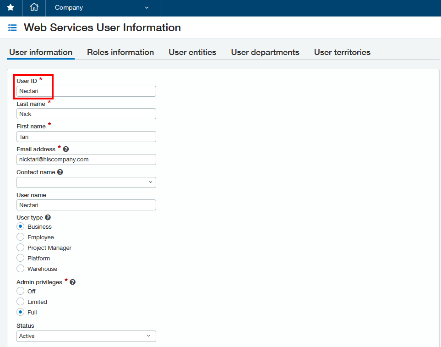Select the Employee user type
Screen dimensions: 441x347
20,237
